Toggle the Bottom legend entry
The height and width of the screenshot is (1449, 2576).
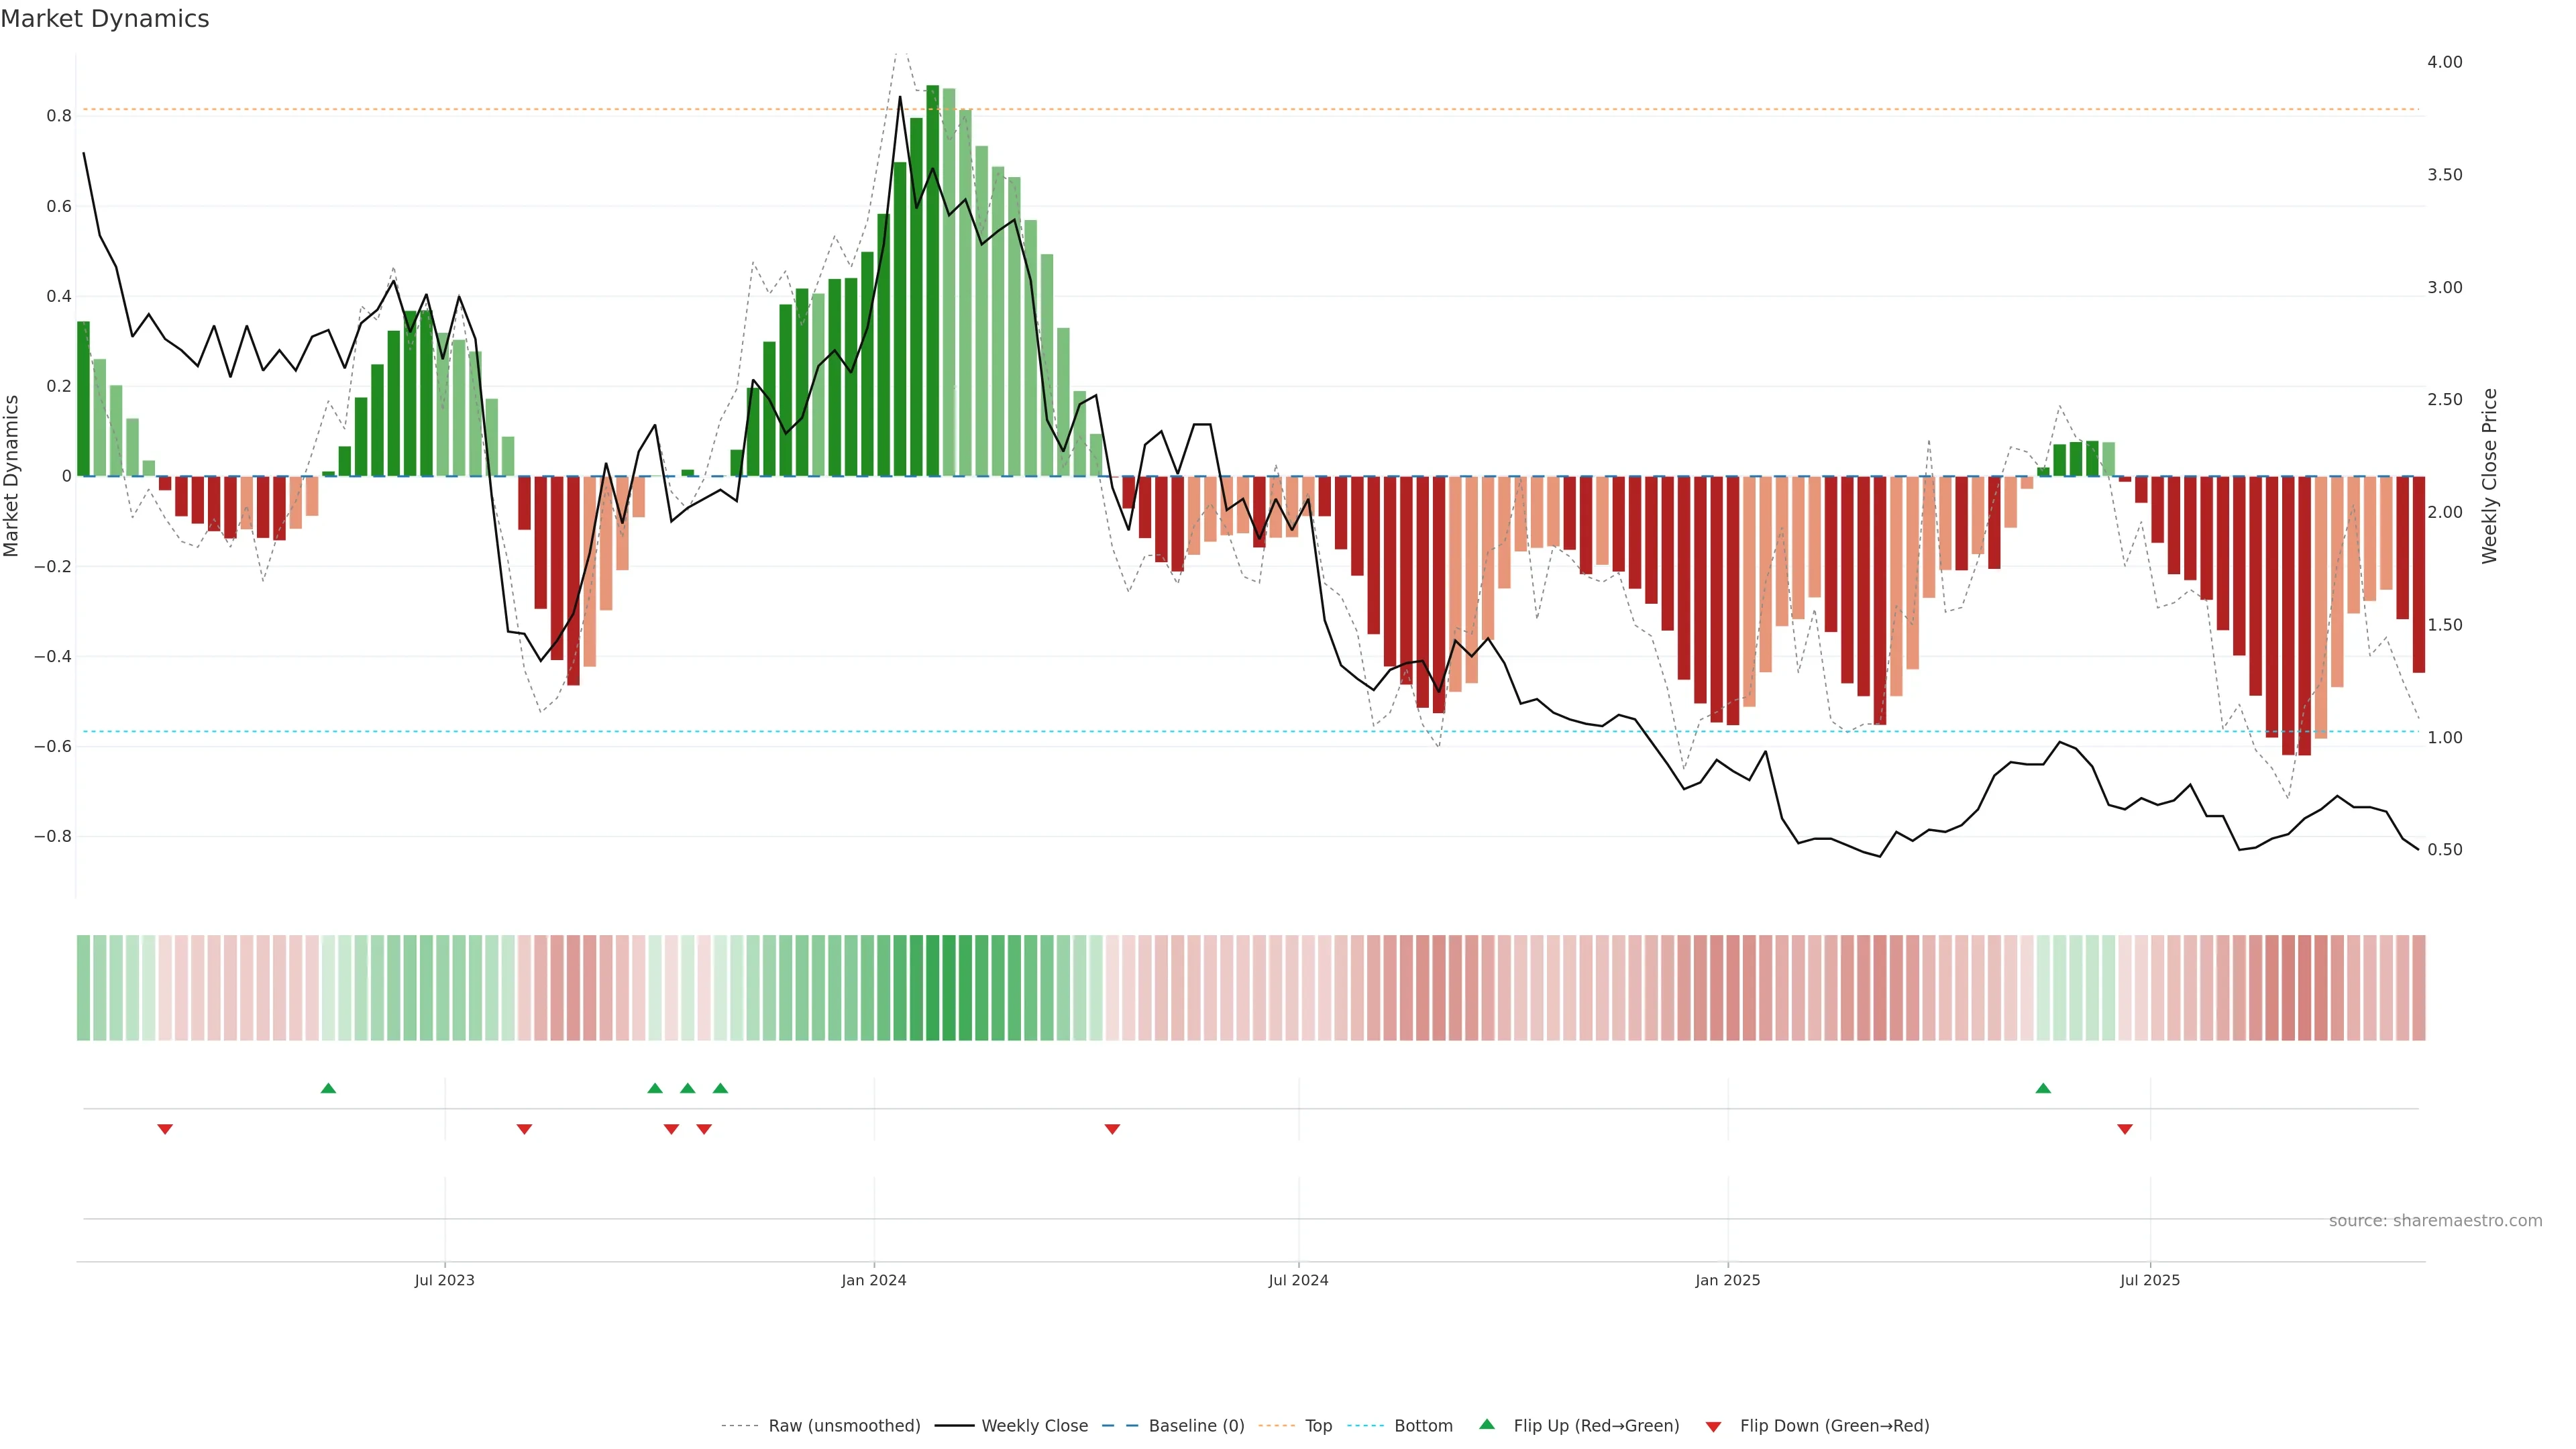(x=1423, y=1425)
